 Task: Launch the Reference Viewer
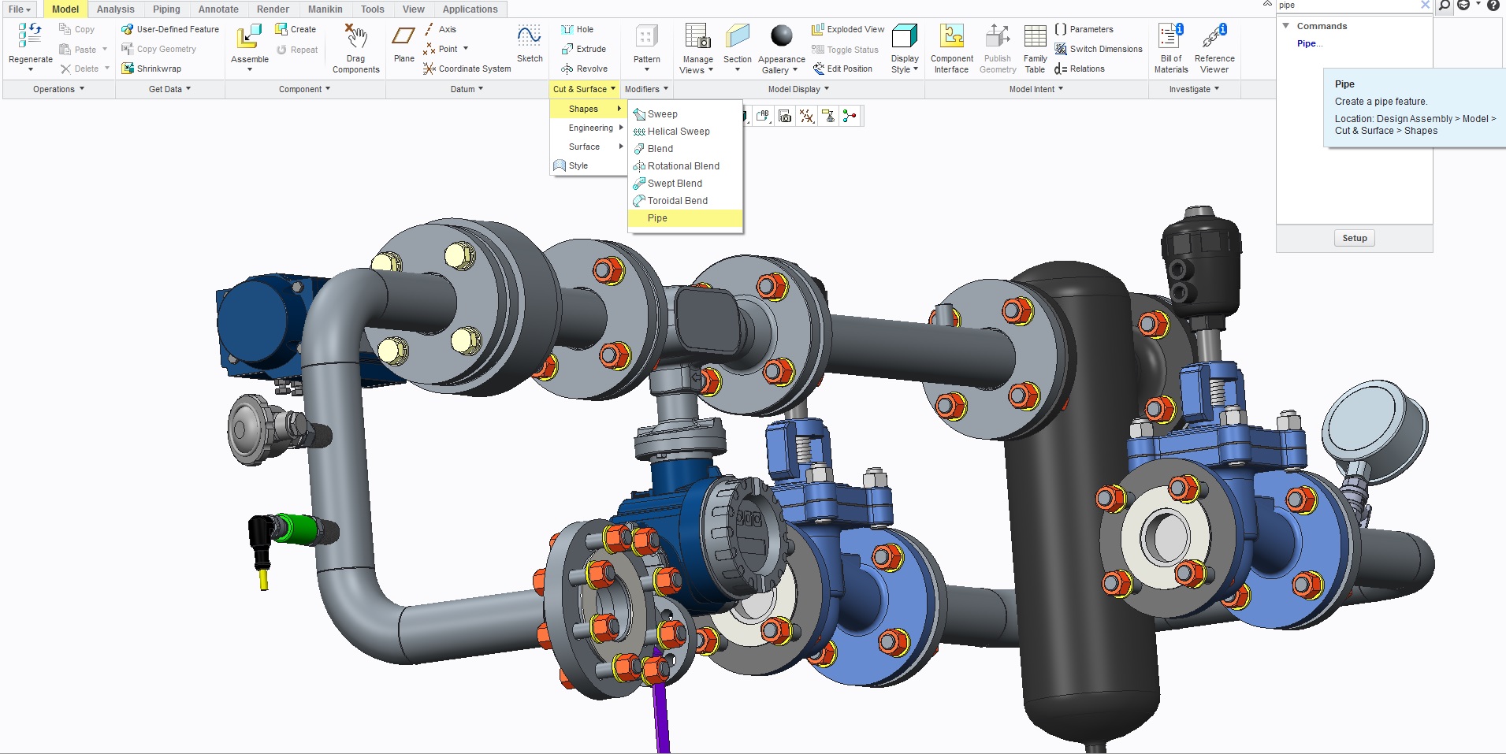pyautogui.click(x=1214, y=37)
